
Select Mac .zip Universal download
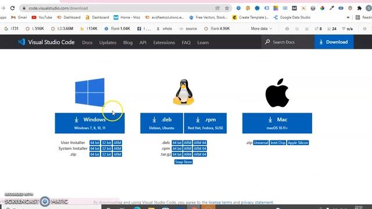pyautogui.click(x=261, y=143)
